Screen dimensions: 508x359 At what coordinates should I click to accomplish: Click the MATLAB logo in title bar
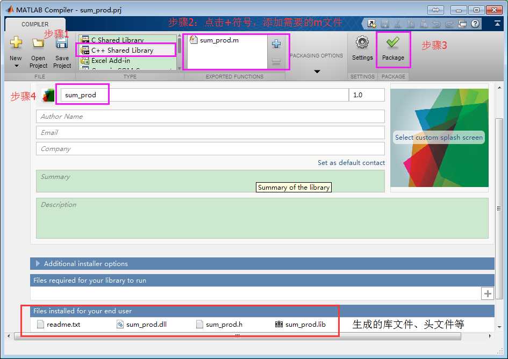tap(10, 9)
